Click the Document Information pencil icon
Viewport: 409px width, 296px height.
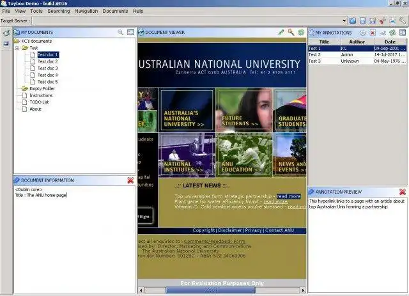click(17, 180)
